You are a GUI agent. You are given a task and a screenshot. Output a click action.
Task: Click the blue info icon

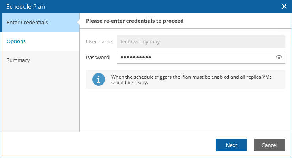tap(98, 79)
